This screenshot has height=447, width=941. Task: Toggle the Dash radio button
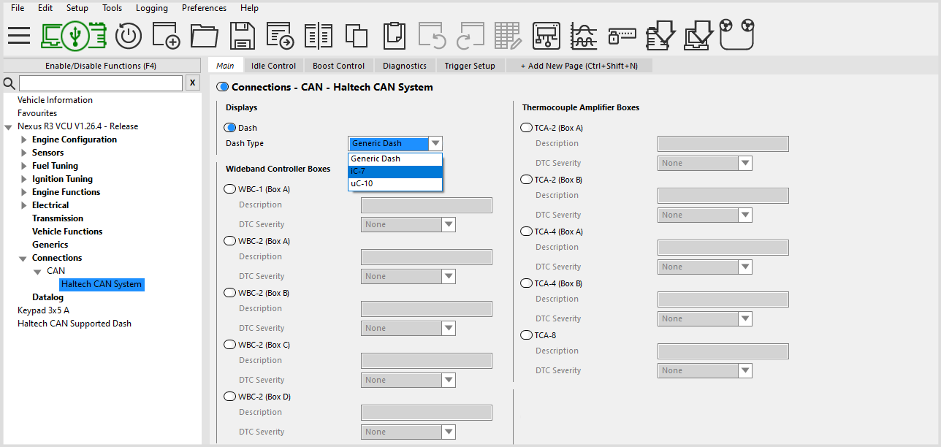(x=229, y=128)
